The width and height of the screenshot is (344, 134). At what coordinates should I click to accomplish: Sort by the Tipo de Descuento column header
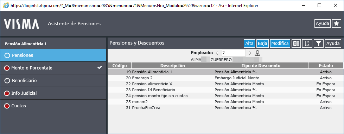coord(261,66)
